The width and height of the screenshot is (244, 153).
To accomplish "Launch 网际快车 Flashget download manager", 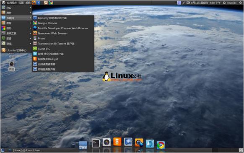I will (x=63, y=59).
